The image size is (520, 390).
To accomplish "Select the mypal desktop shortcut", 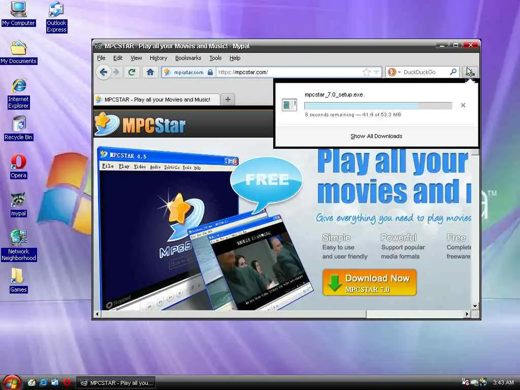I will (18, 205).
